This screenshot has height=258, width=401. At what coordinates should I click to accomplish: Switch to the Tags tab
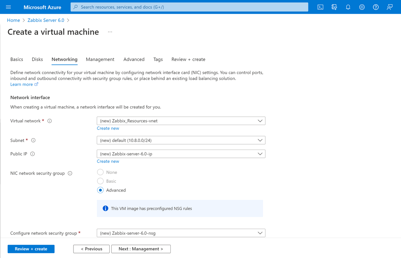[158, 59]
